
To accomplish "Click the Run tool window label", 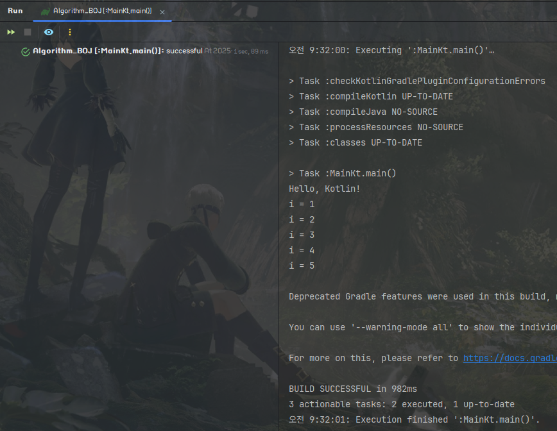I will click(15, 11).
